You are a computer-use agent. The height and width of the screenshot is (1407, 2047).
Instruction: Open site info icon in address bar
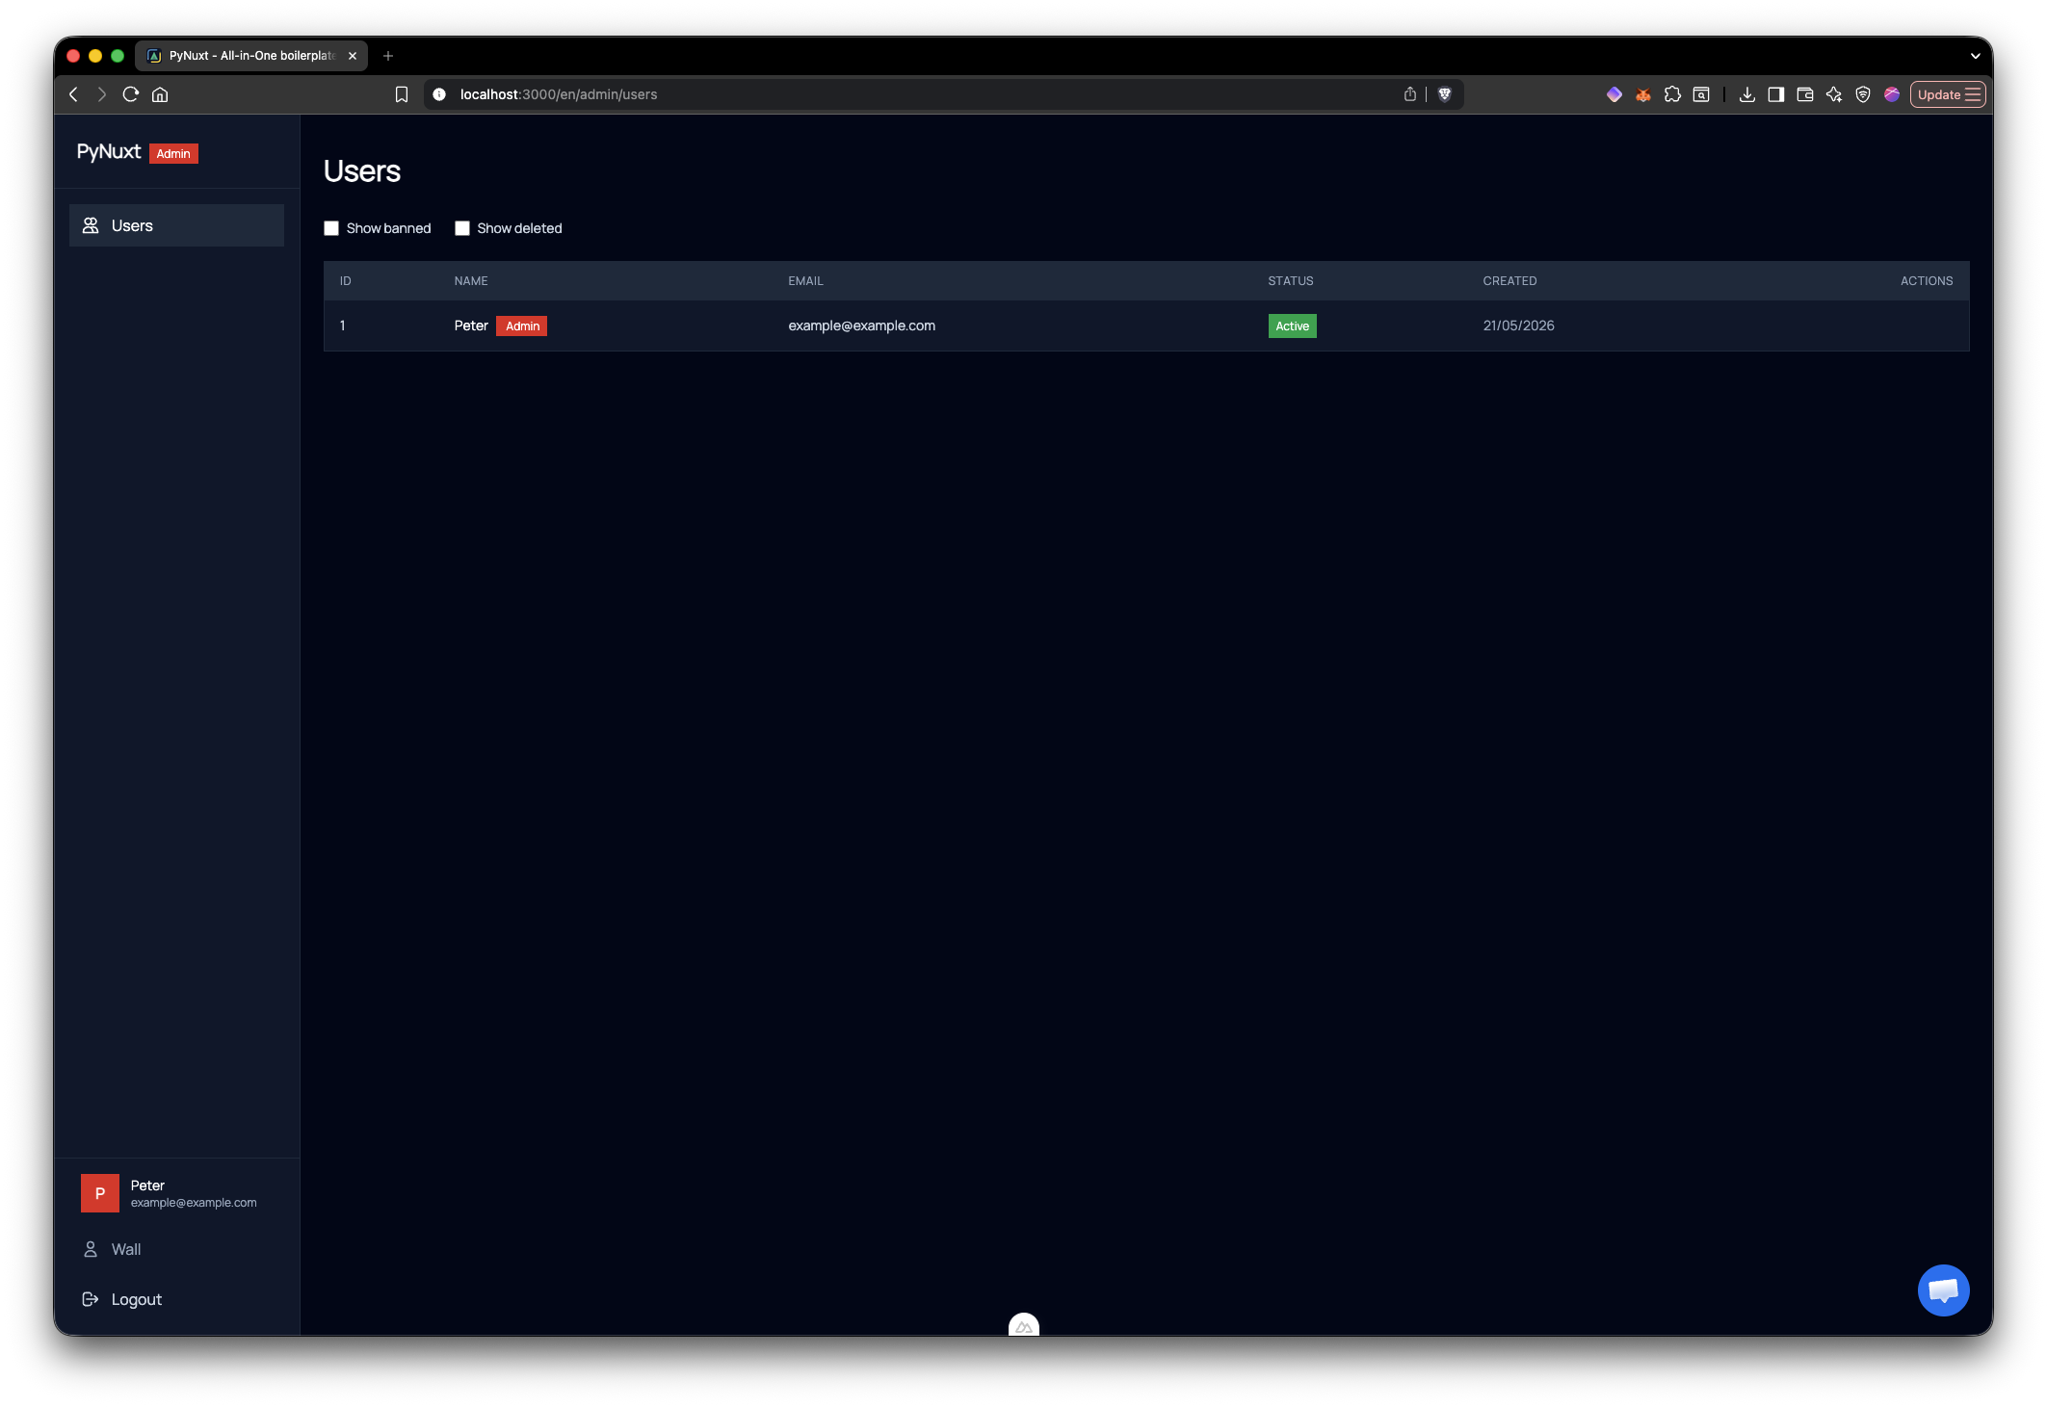439,94
